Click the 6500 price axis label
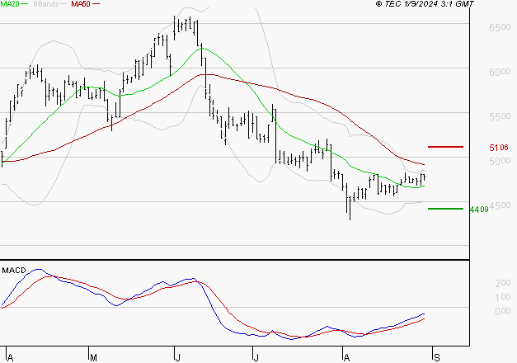517x363 pixels. click(500, 27)
